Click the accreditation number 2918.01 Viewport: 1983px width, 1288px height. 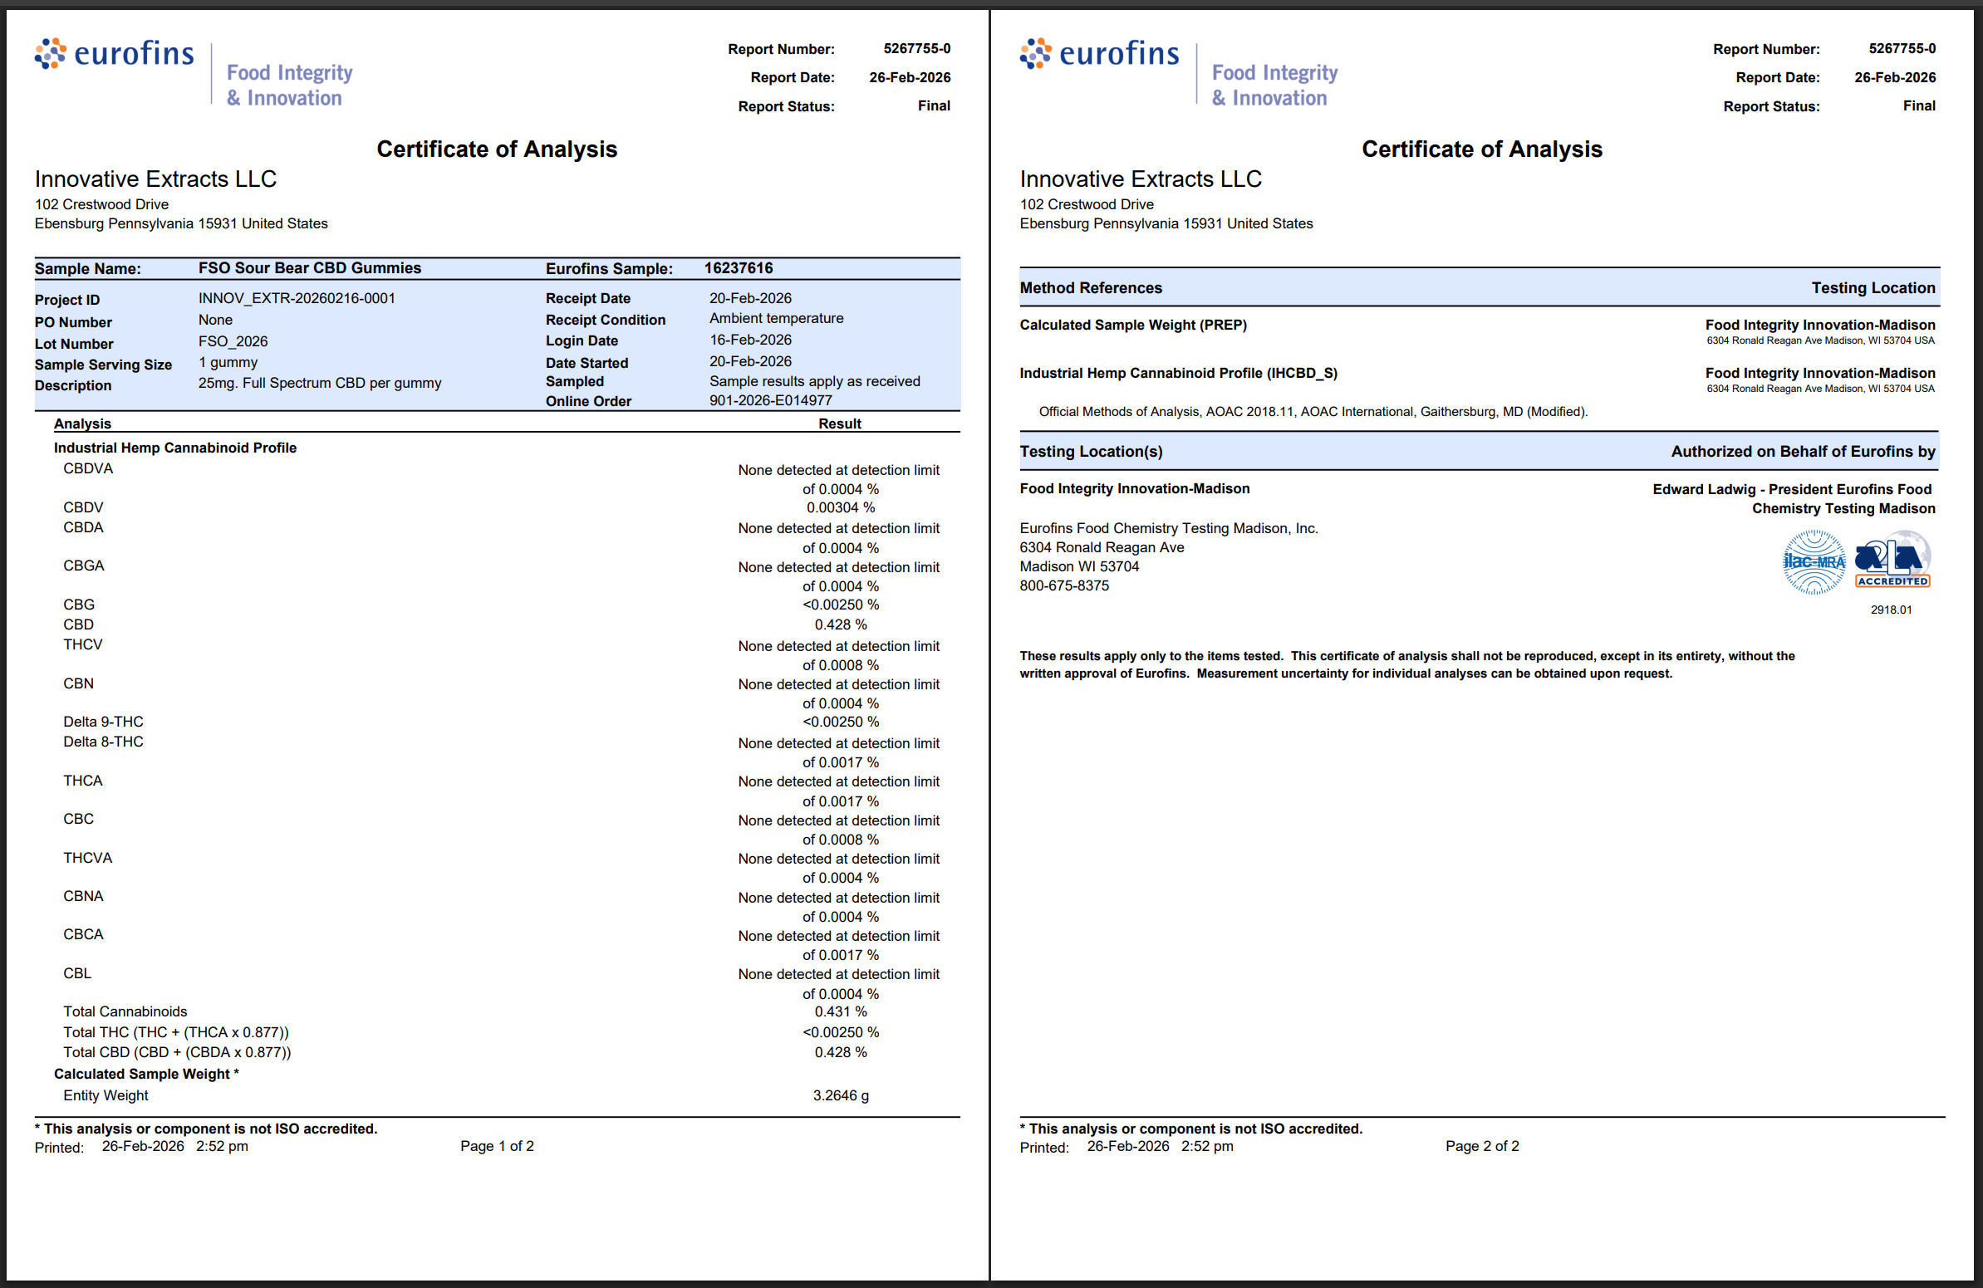pos(1891,610)
